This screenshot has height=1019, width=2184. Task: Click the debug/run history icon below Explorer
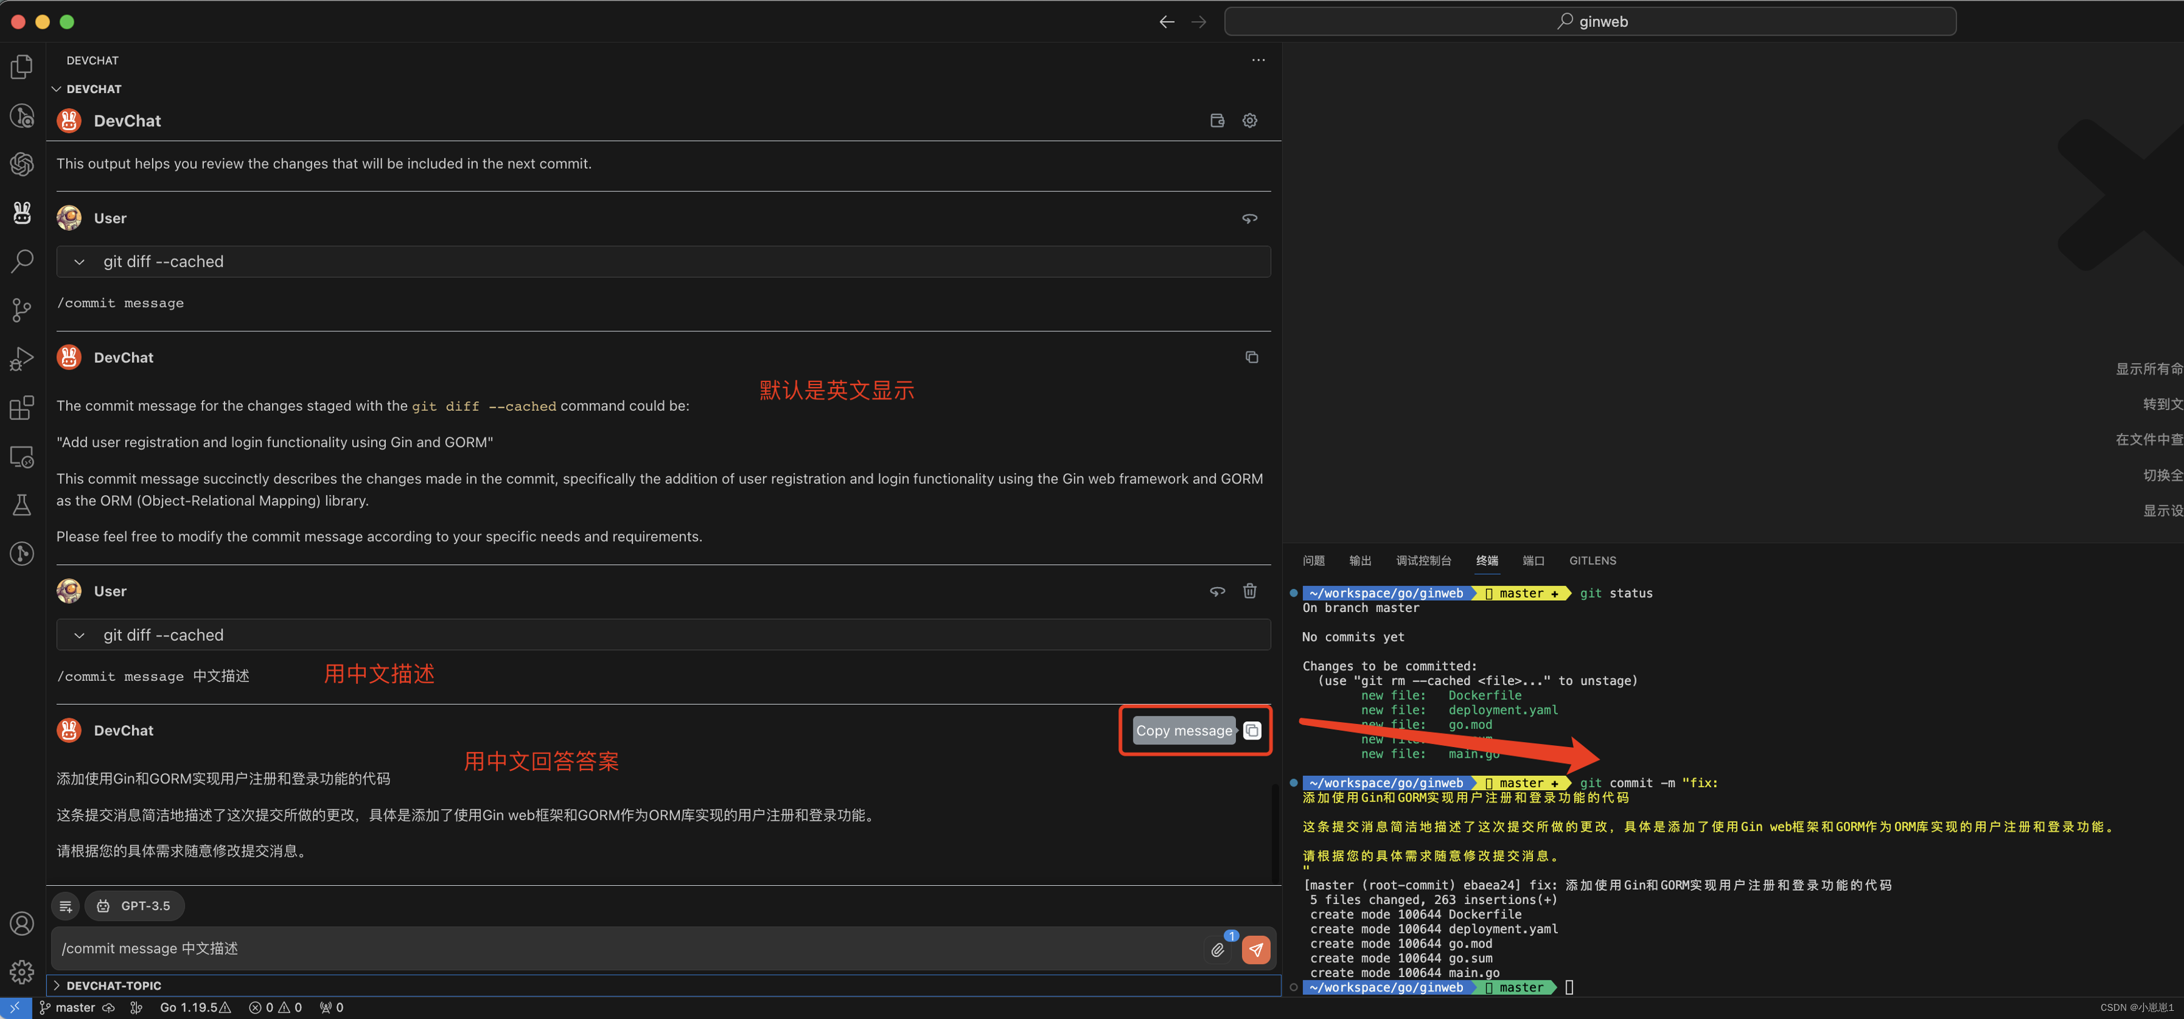point(22,115)
